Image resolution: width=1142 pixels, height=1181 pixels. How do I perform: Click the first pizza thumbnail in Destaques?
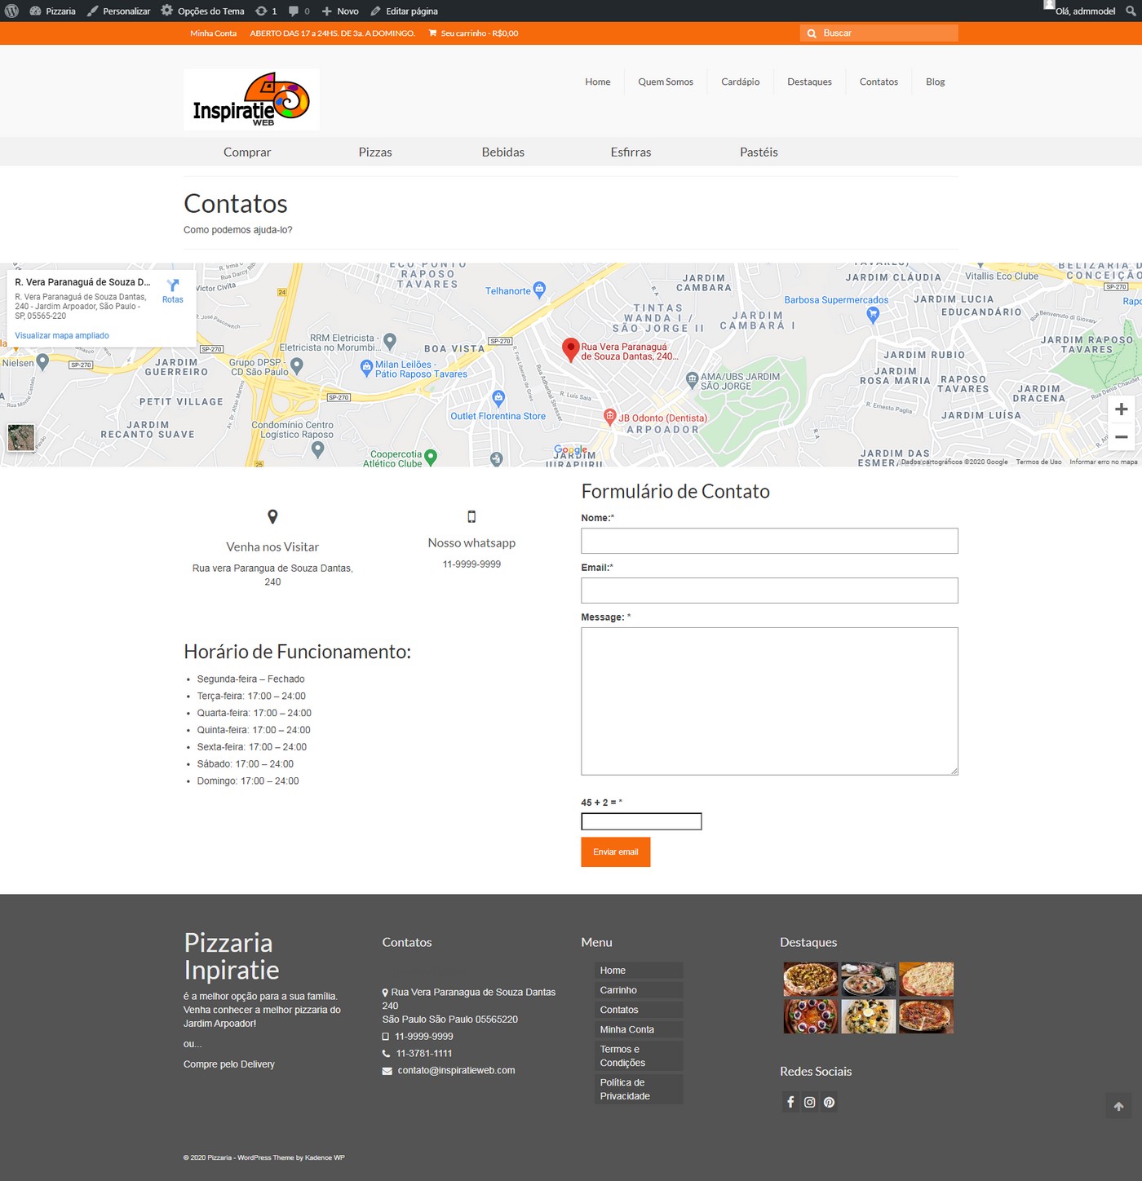pyautogui.click(x=810, y=979)
